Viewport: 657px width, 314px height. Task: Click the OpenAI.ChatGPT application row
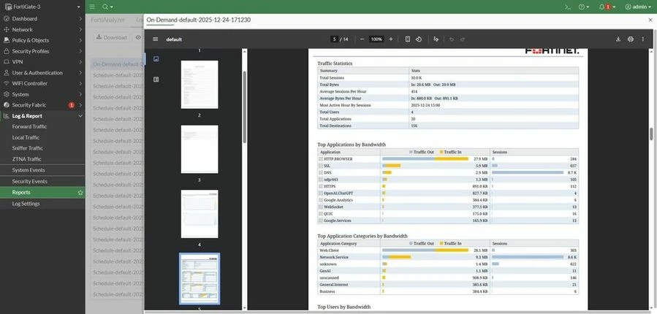[x=448, y=194]
